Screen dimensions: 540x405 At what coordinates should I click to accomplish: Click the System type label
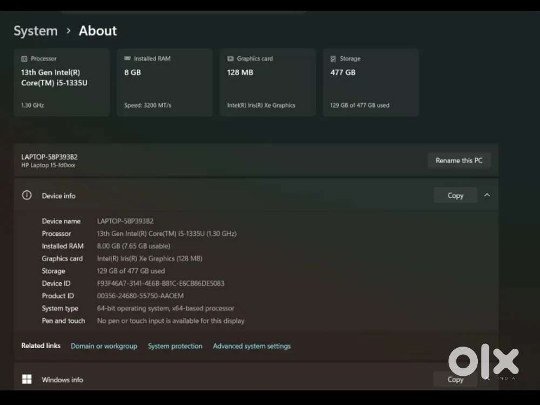coord(60,308)
